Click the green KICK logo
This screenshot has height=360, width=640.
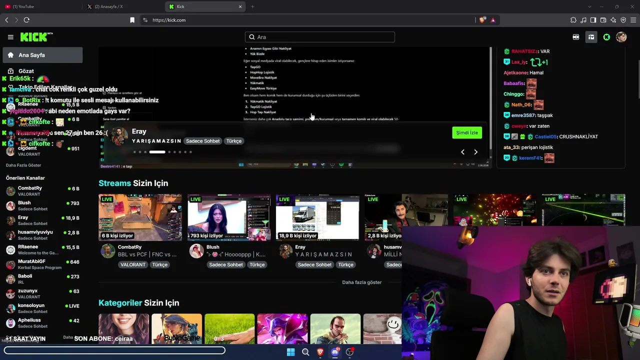click(36, 37)
